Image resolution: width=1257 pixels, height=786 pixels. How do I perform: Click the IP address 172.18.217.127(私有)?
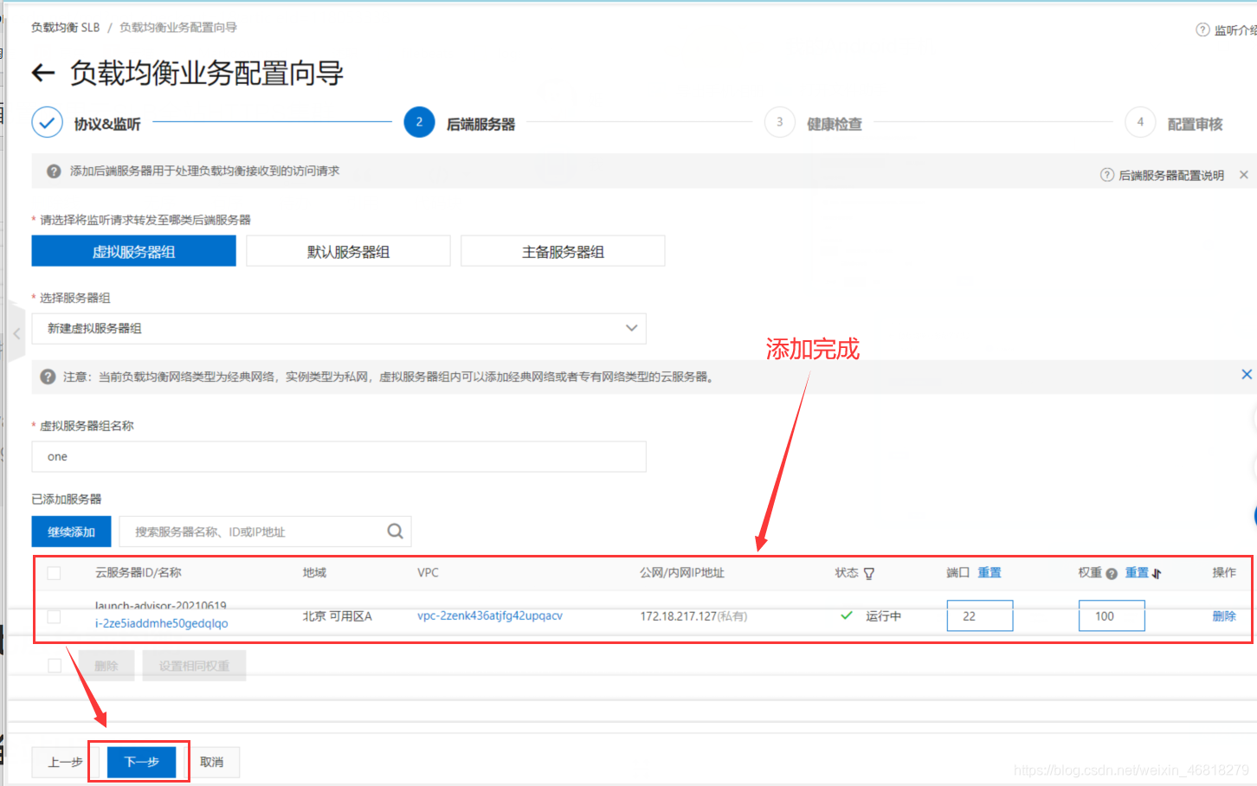(x=693, y=616)
